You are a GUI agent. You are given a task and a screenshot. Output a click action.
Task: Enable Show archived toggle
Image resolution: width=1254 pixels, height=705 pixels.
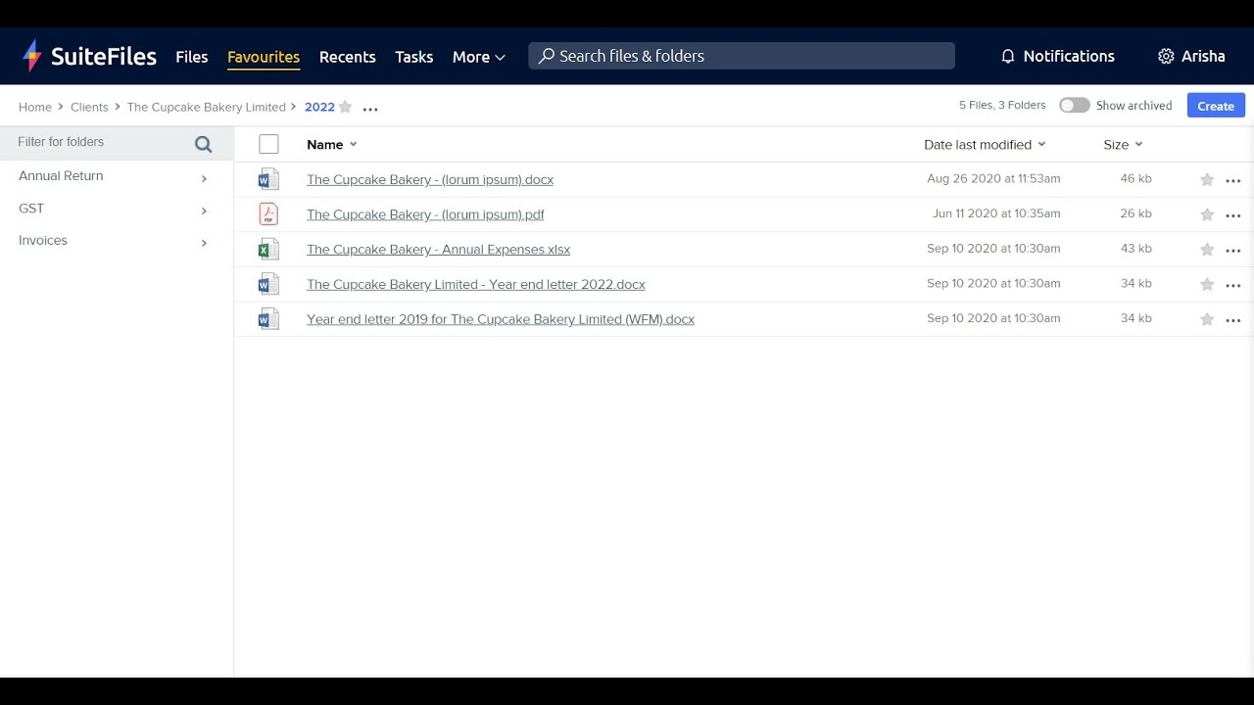coord(1074,105)
